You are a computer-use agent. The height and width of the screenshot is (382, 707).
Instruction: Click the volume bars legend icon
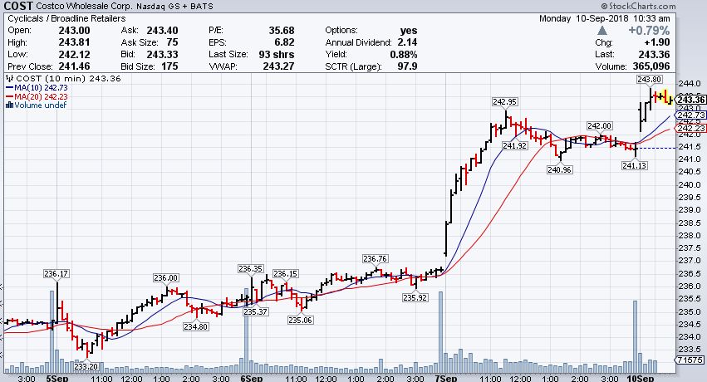(9, 105)
